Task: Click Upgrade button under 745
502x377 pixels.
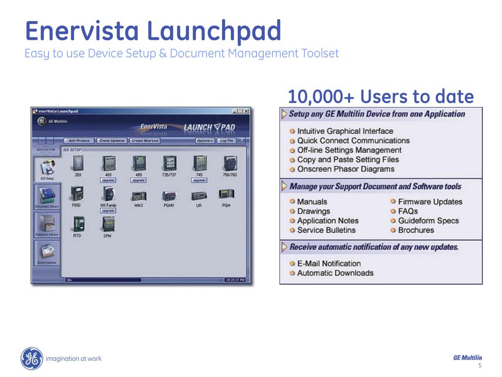Action: tap(200, 181)
